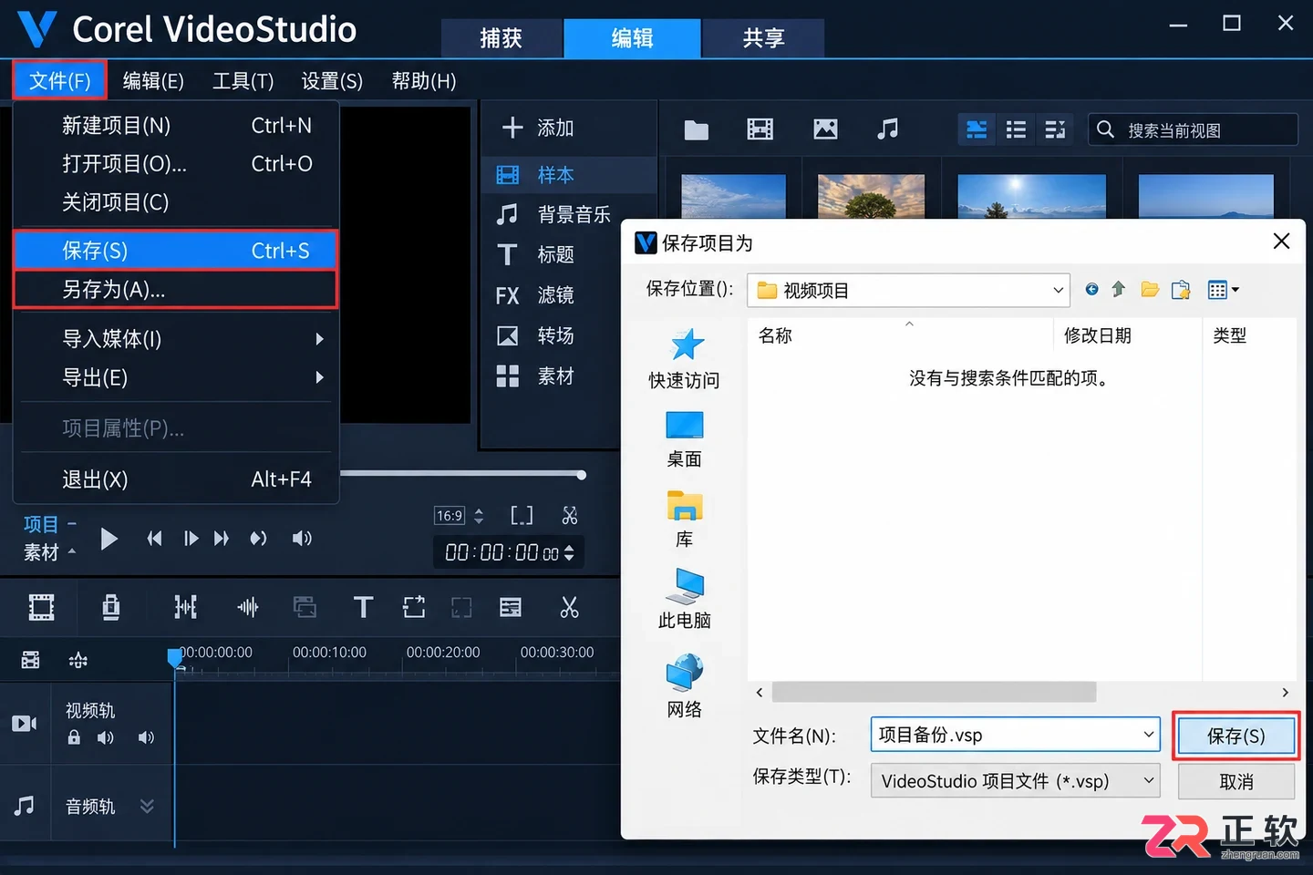This screenshot has width=1313, height=875.
Task: Click the mark in/out brackets icon
Action: tap(522, 516)
